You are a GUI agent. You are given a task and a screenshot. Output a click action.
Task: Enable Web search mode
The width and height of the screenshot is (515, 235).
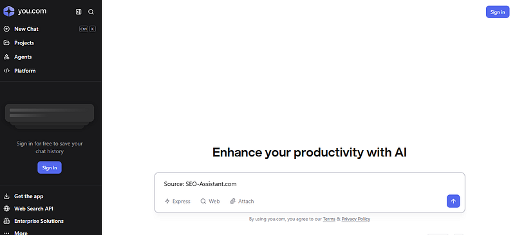pos(211,201)
